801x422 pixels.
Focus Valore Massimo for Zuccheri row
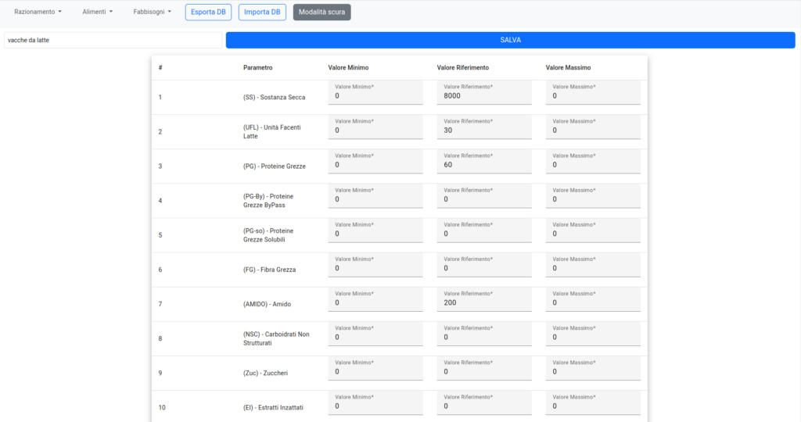tap(593, 371)
